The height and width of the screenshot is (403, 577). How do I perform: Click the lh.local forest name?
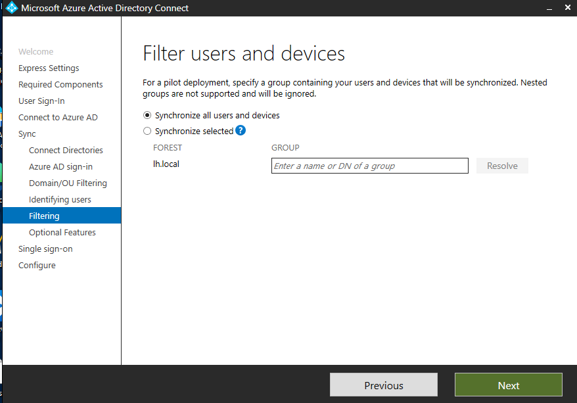(x=166, y=164)
